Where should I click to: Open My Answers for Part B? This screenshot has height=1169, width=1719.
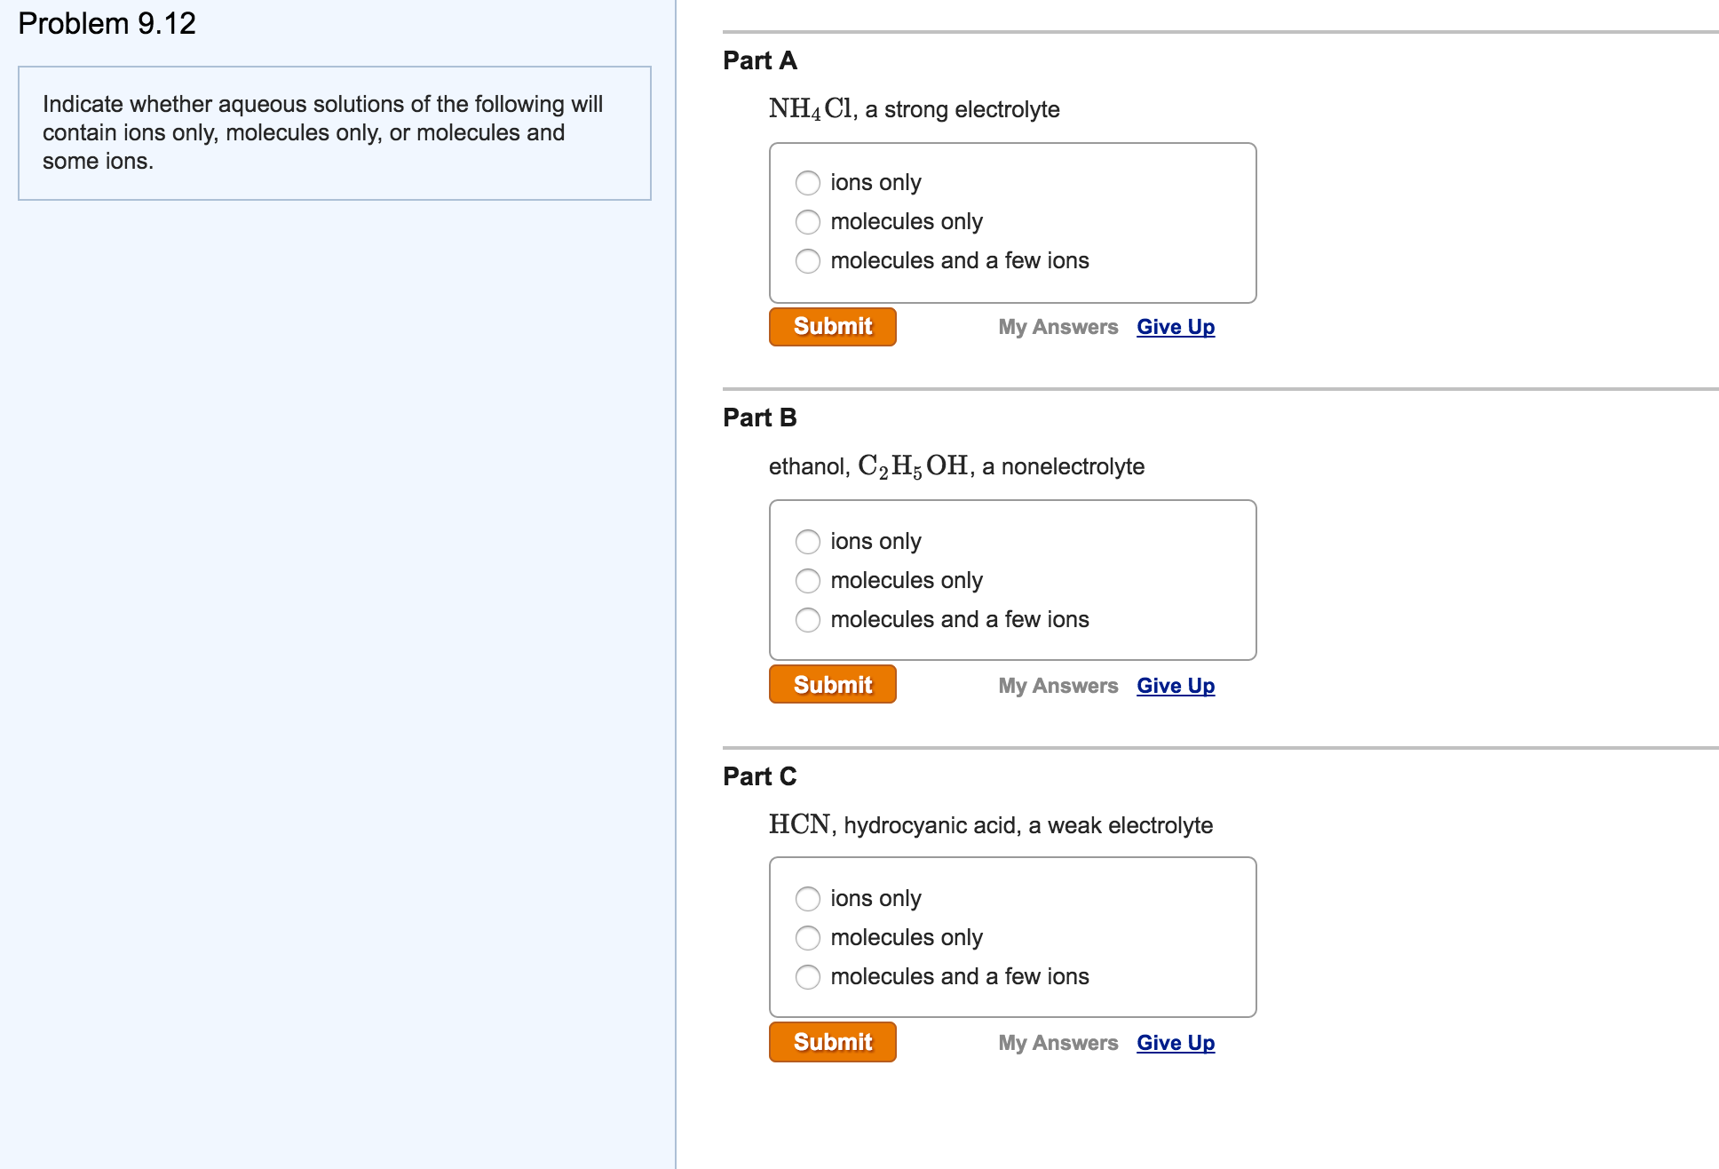click(x=1058, y=686)
